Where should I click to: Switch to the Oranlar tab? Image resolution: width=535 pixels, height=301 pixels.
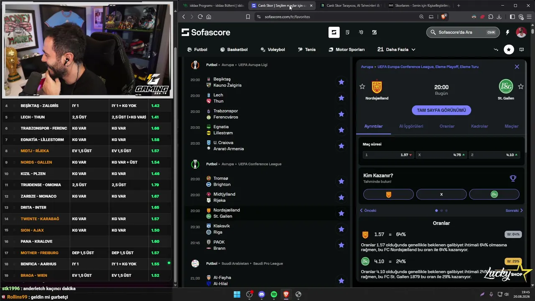pyautogui.click(x=447, y=126)
